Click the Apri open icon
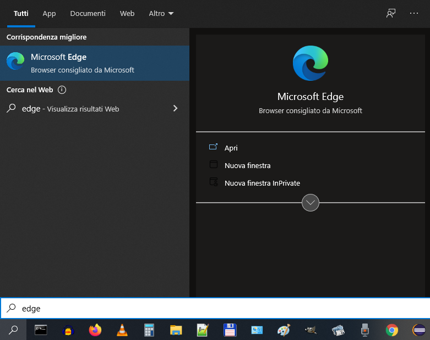430x340 pixels. (x=214, y=147)
